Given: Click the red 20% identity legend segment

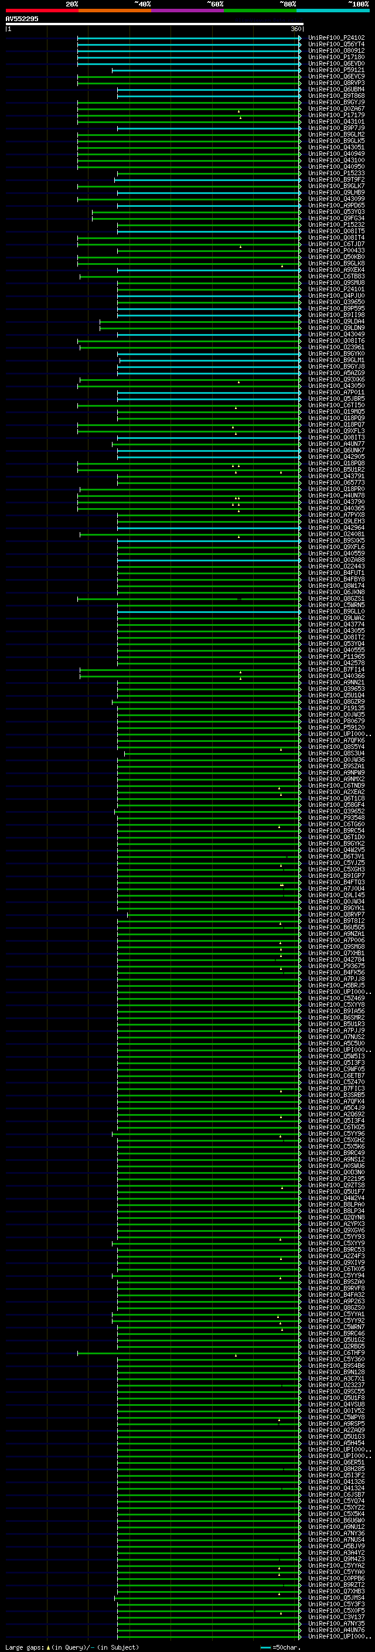Looking at the screenshot, I should (x=42, y=11).
